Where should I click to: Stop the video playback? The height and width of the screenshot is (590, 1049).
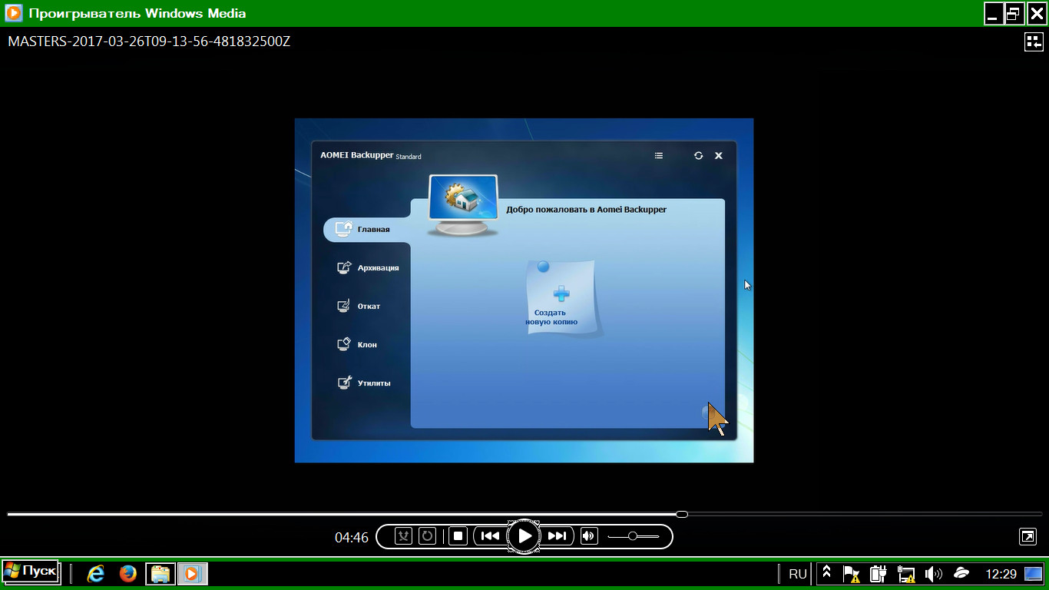[x=458, y=536]
